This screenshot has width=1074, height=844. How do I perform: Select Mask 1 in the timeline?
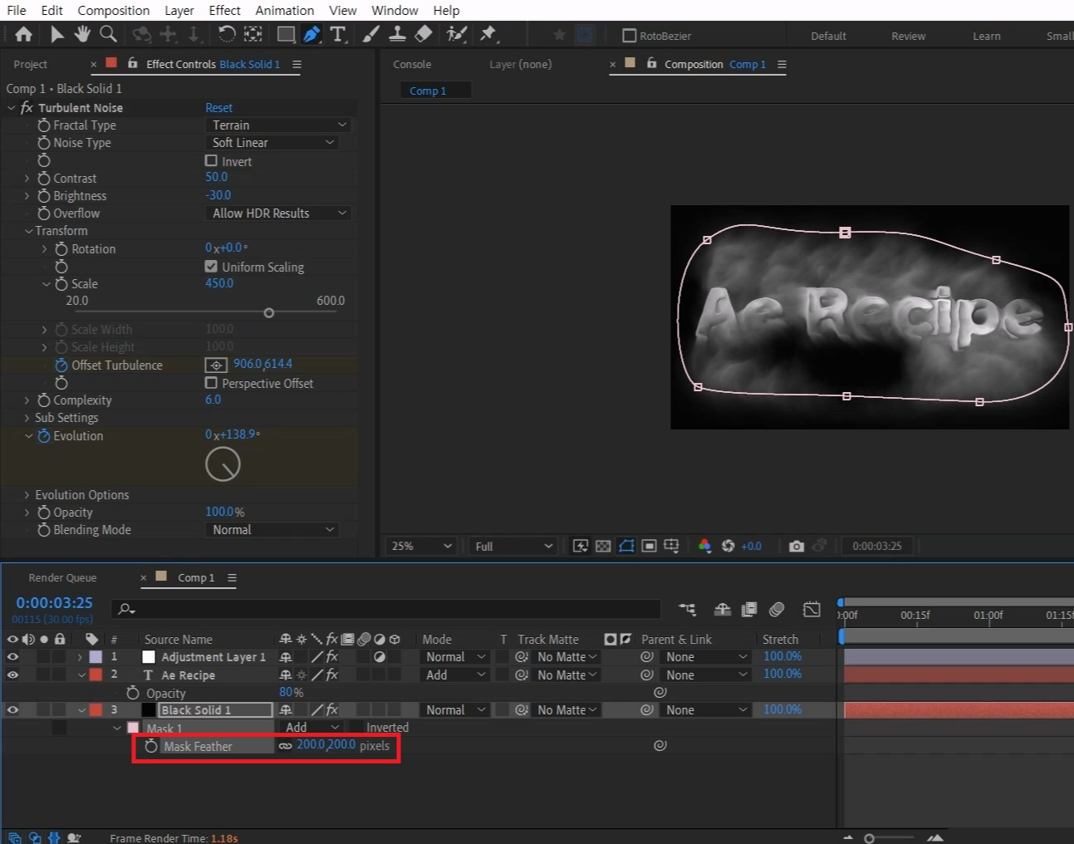(x=164, y=728)
